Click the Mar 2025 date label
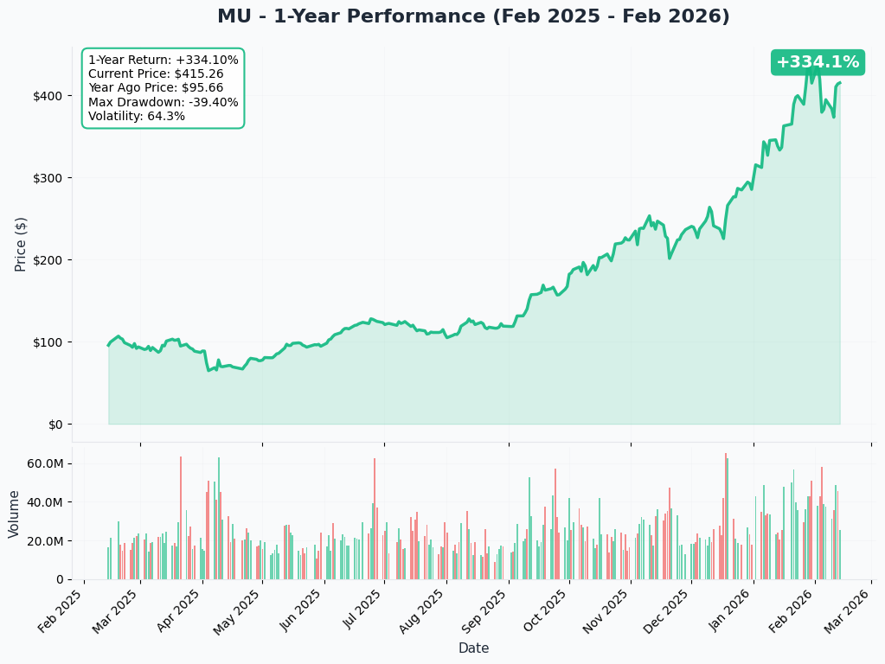 pos(116,612)
